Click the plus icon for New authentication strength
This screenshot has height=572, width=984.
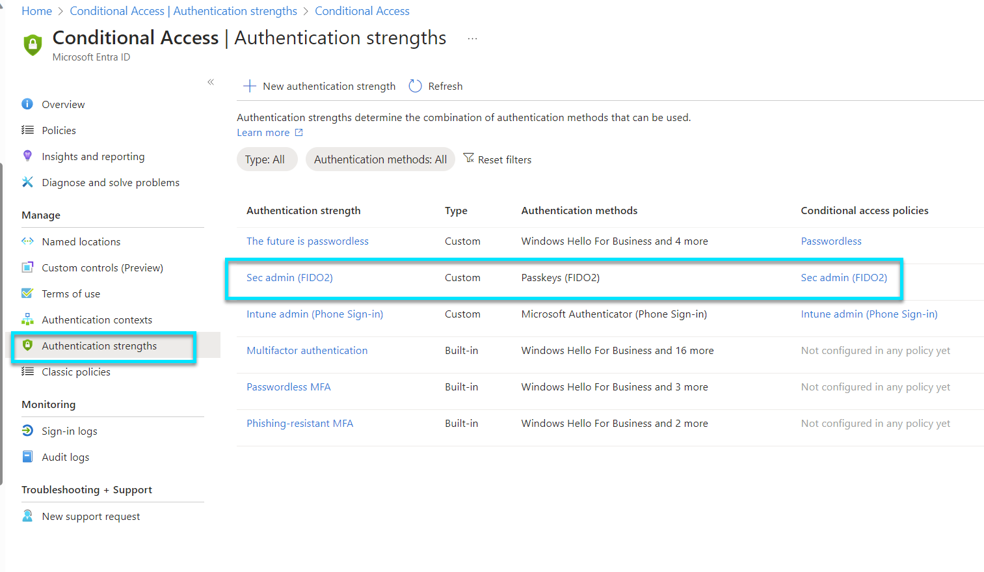250,86
